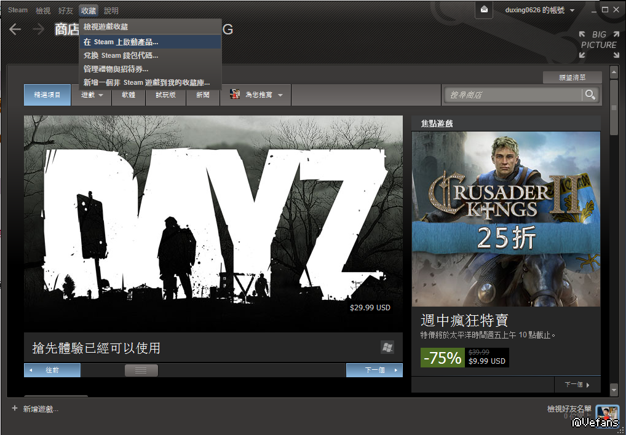
Task: Open the 收藏 menu
Action: click(89, 11)
